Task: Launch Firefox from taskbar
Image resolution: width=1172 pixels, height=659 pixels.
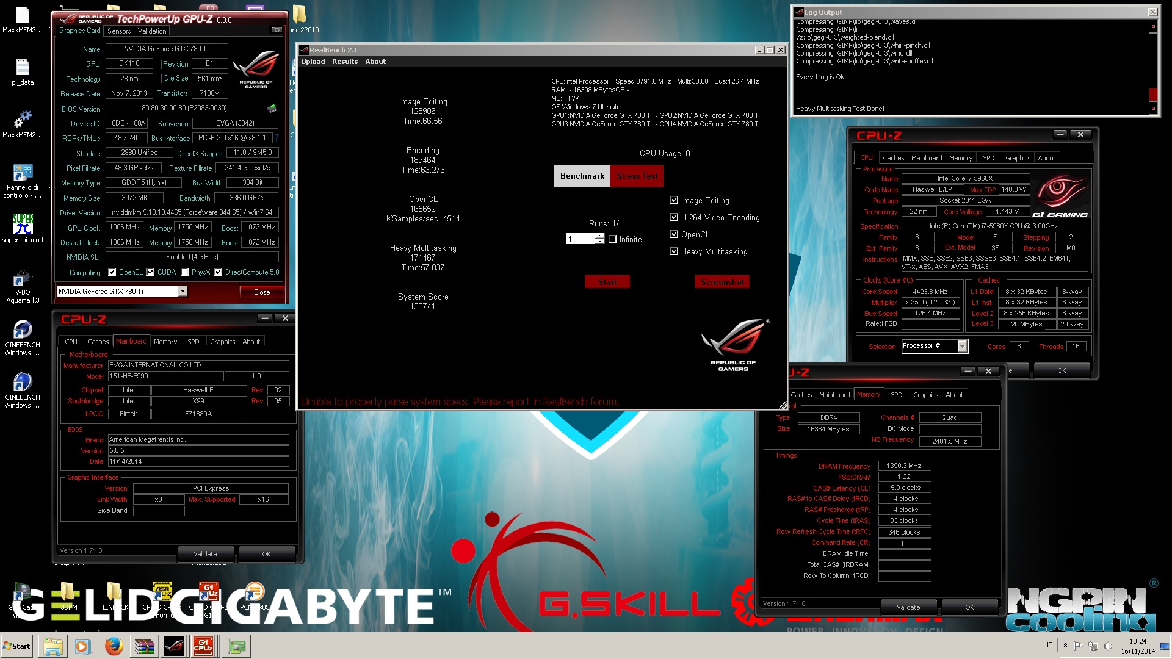Action: click(114, 646)
